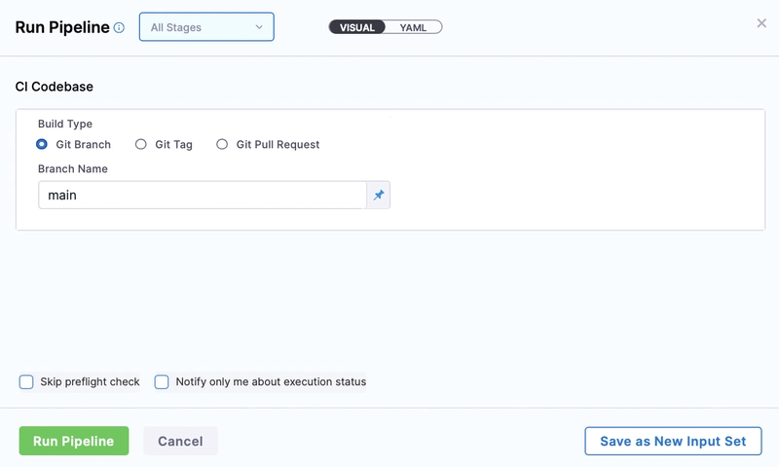This screenshot has height=467, width=779.
Task: Close the Run Pipeline dialog
Action: pos(761,23)
